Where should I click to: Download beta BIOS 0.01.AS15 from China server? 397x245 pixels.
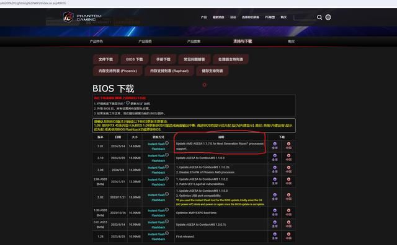click(288, 225)
